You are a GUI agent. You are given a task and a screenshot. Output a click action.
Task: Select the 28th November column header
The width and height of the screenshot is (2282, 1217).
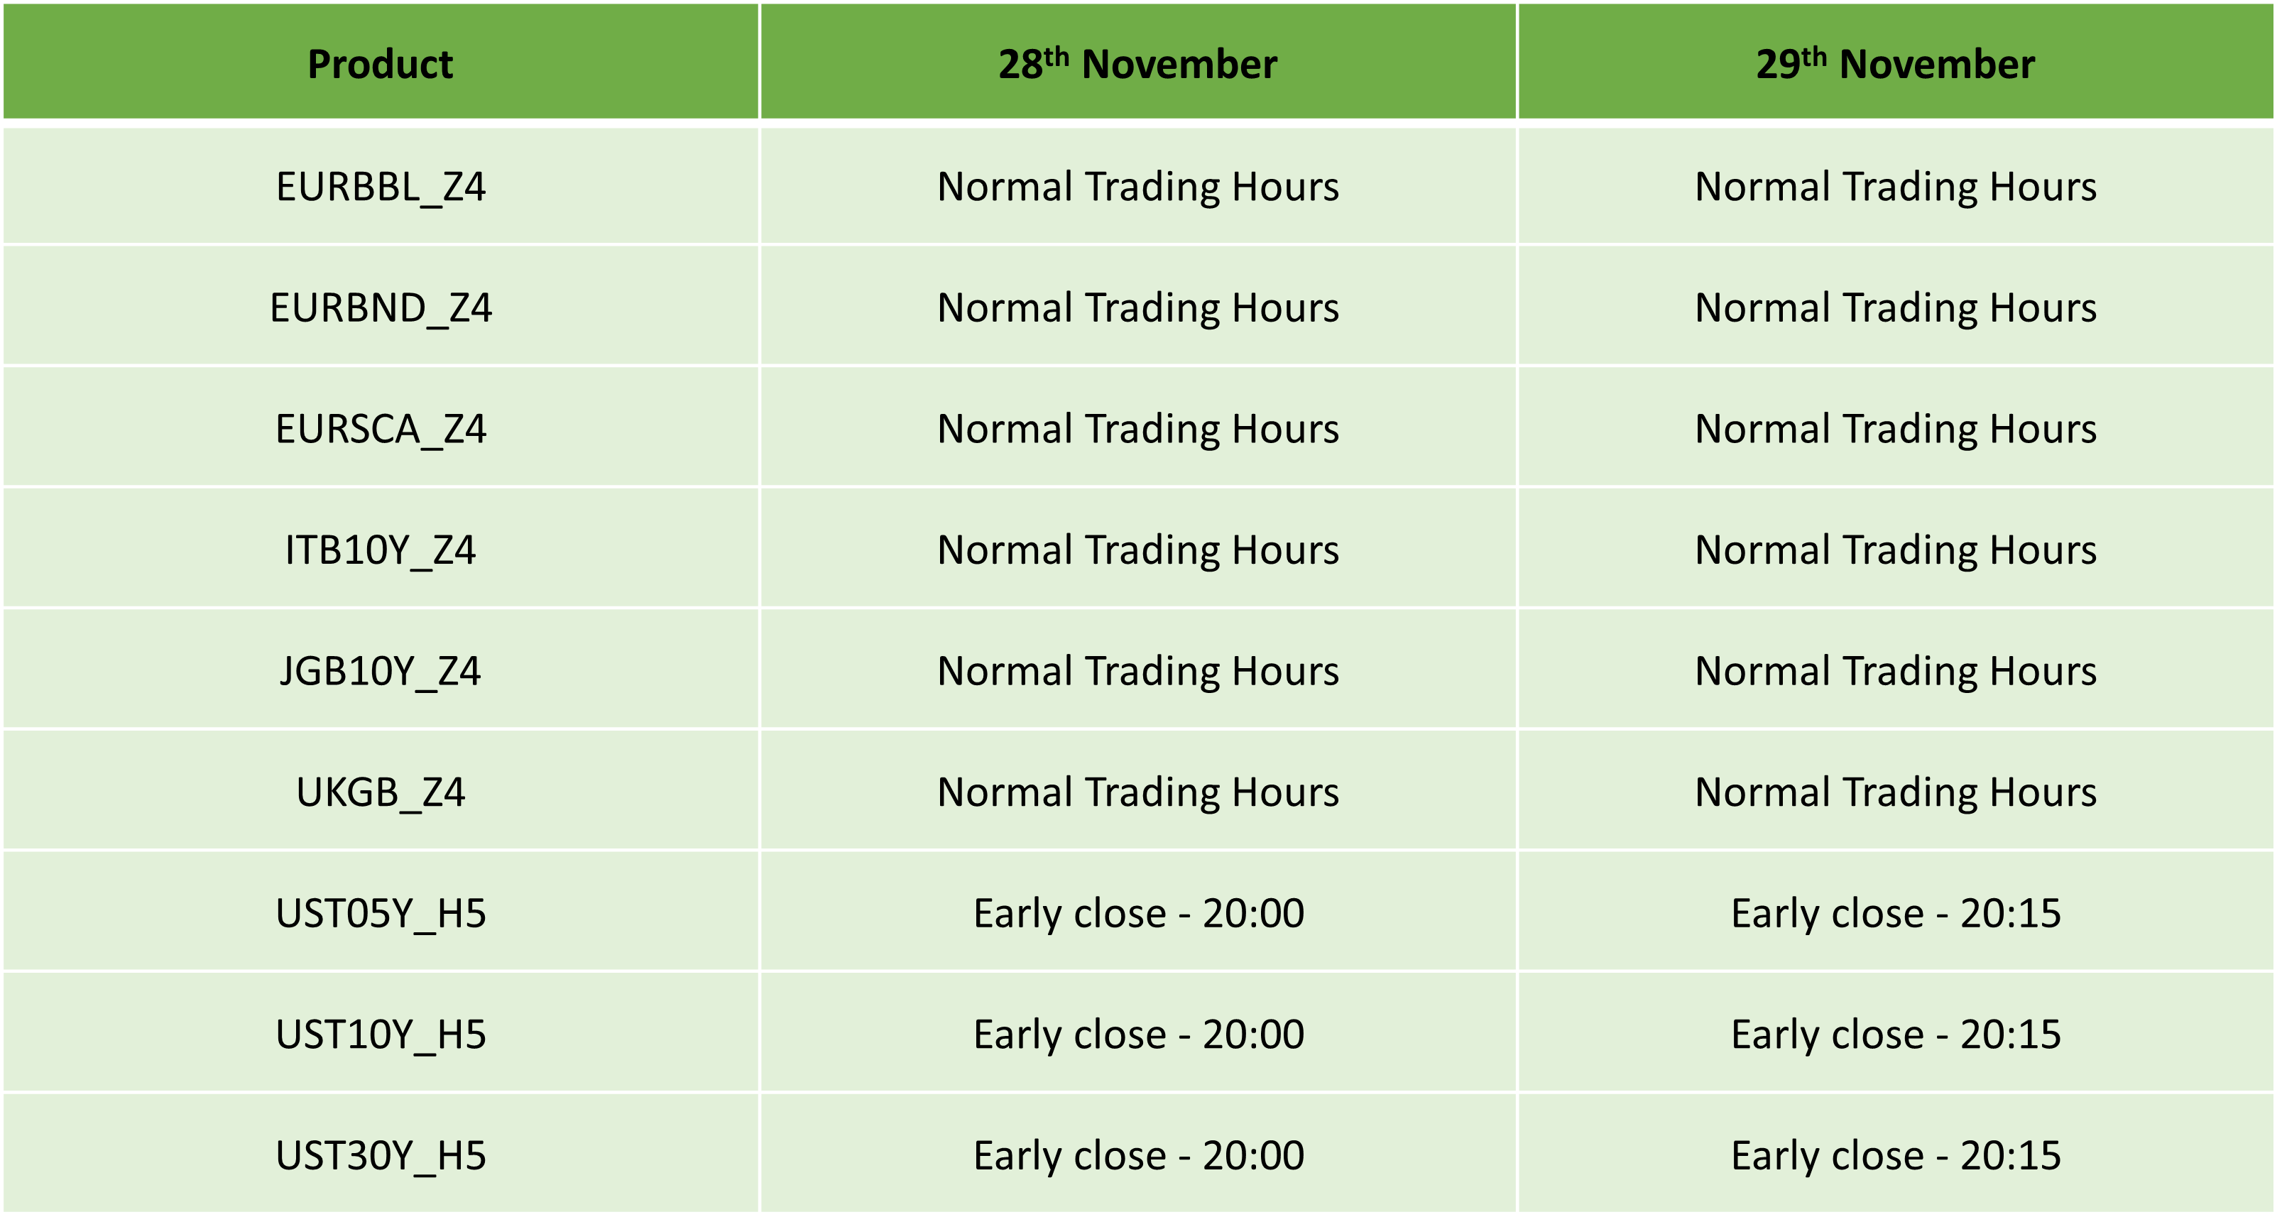[x=1137, y=62]
